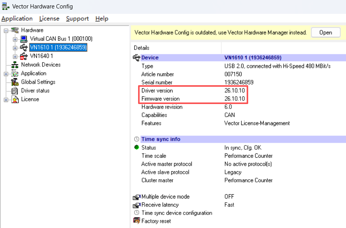Open the Help menu
Image resolution: width=346 pixels, height=228 pixels.
102,19
